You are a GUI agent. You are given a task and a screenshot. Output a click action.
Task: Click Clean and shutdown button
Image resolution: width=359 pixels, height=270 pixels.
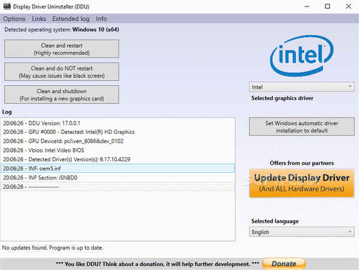(62, 94)
